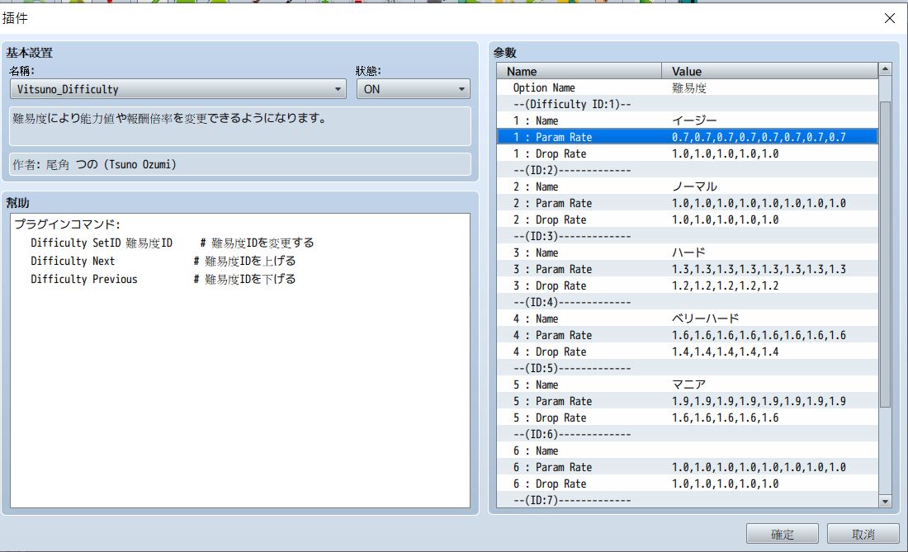Select the '4 : Name' parameter row
The image size is (908, 552).
click(688, 318)
